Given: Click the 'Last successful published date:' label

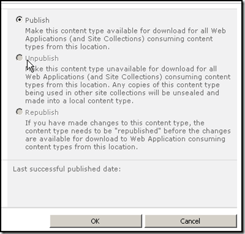Looking at the screenshot, I should coord(67,169).
